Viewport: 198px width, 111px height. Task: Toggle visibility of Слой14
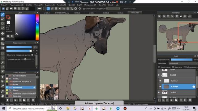click(160, 87)
